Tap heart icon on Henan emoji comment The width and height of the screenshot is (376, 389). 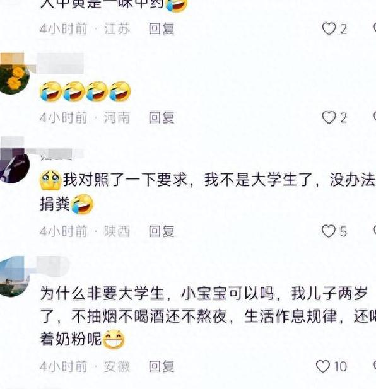pos(329,118)
